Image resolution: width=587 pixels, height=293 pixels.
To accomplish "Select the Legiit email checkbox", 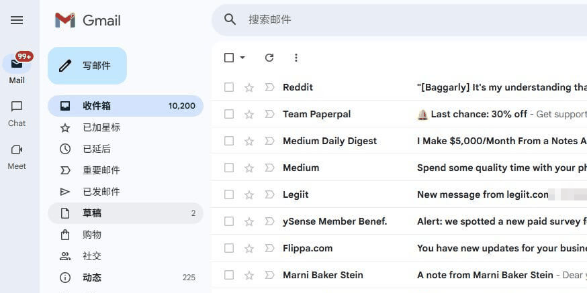I will pyautogui.click(x=229, y=194).
